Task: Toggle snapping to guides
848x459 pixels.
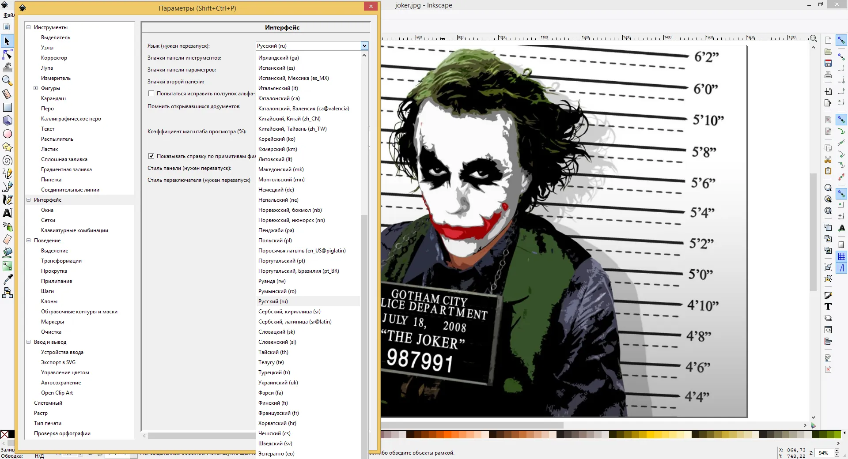Action: (x=841, y=268)
